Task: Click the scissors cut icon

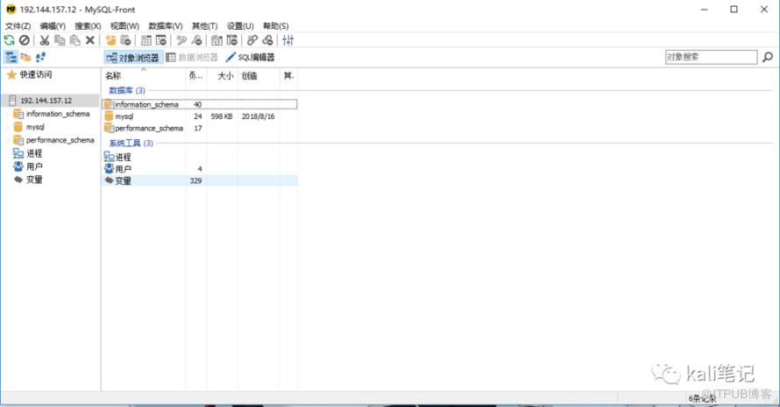Action: (45, 40)
